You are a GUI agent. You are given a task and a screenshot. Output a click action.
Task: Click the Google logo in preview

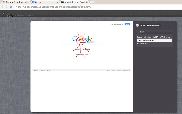click(x=82, y=39)
